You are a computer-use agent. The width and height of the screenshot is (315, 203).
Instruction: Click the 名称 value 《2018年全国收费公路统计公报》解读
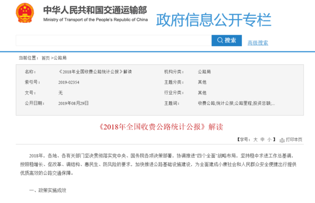tap(95, 72)
